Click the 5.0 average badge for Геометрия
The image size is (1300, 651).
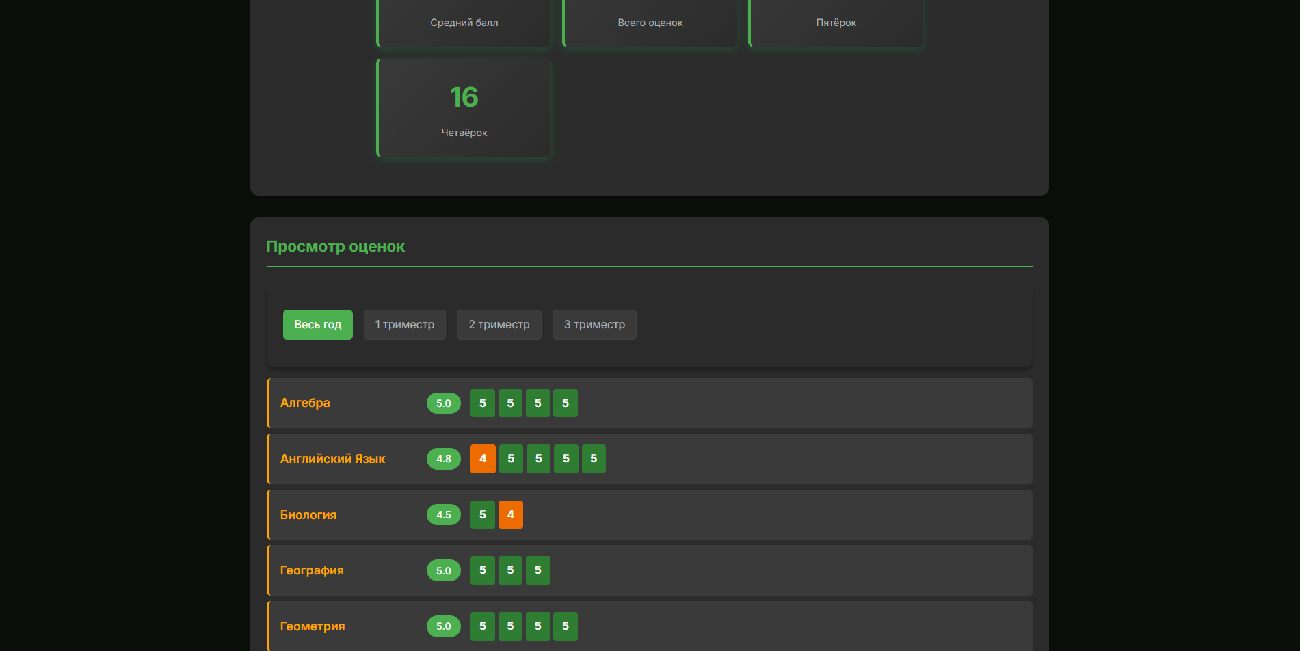(444, 626)
